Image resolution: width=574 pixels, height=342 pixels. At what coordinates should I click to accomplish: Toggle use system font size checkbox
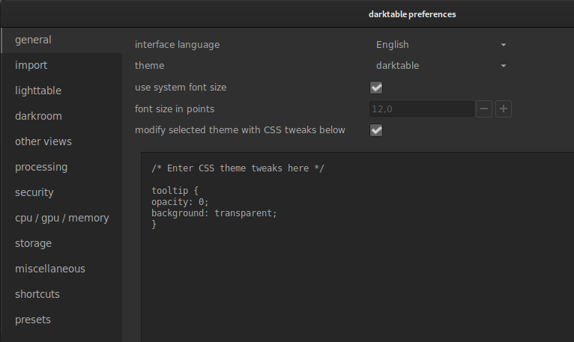(x=376, y=88)
